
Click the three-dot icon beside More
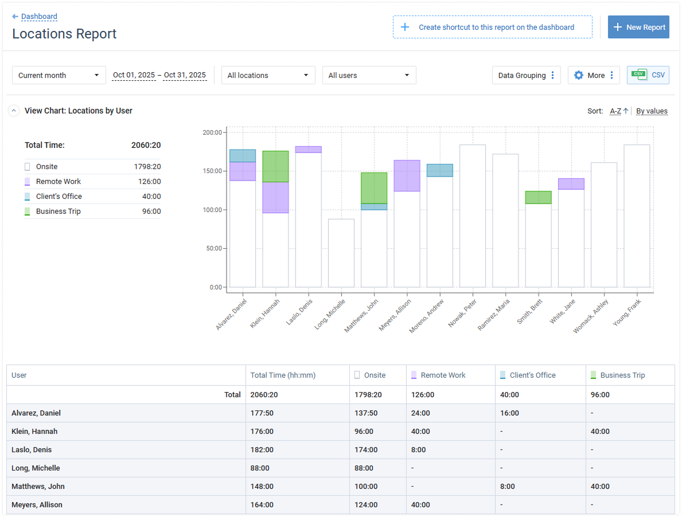tap(611, 75)
